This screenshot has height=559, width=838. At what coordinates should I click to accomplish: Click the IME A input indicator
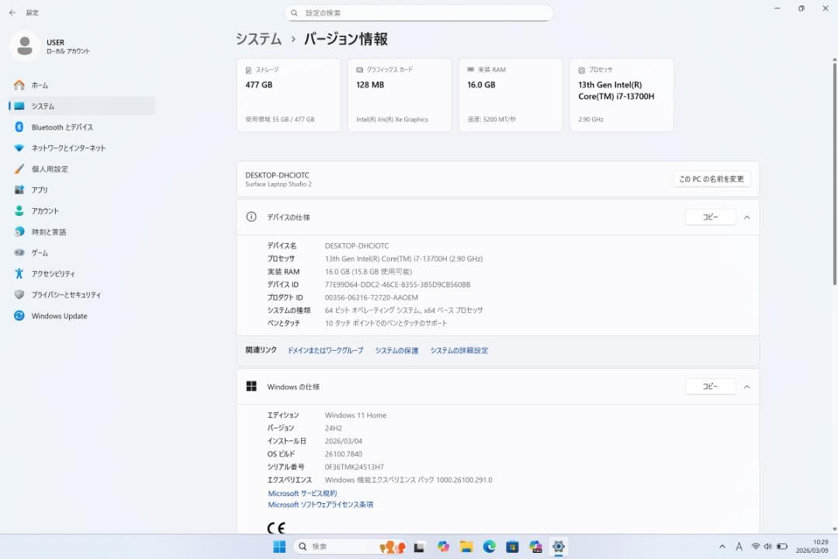click(x=739, y=546)
